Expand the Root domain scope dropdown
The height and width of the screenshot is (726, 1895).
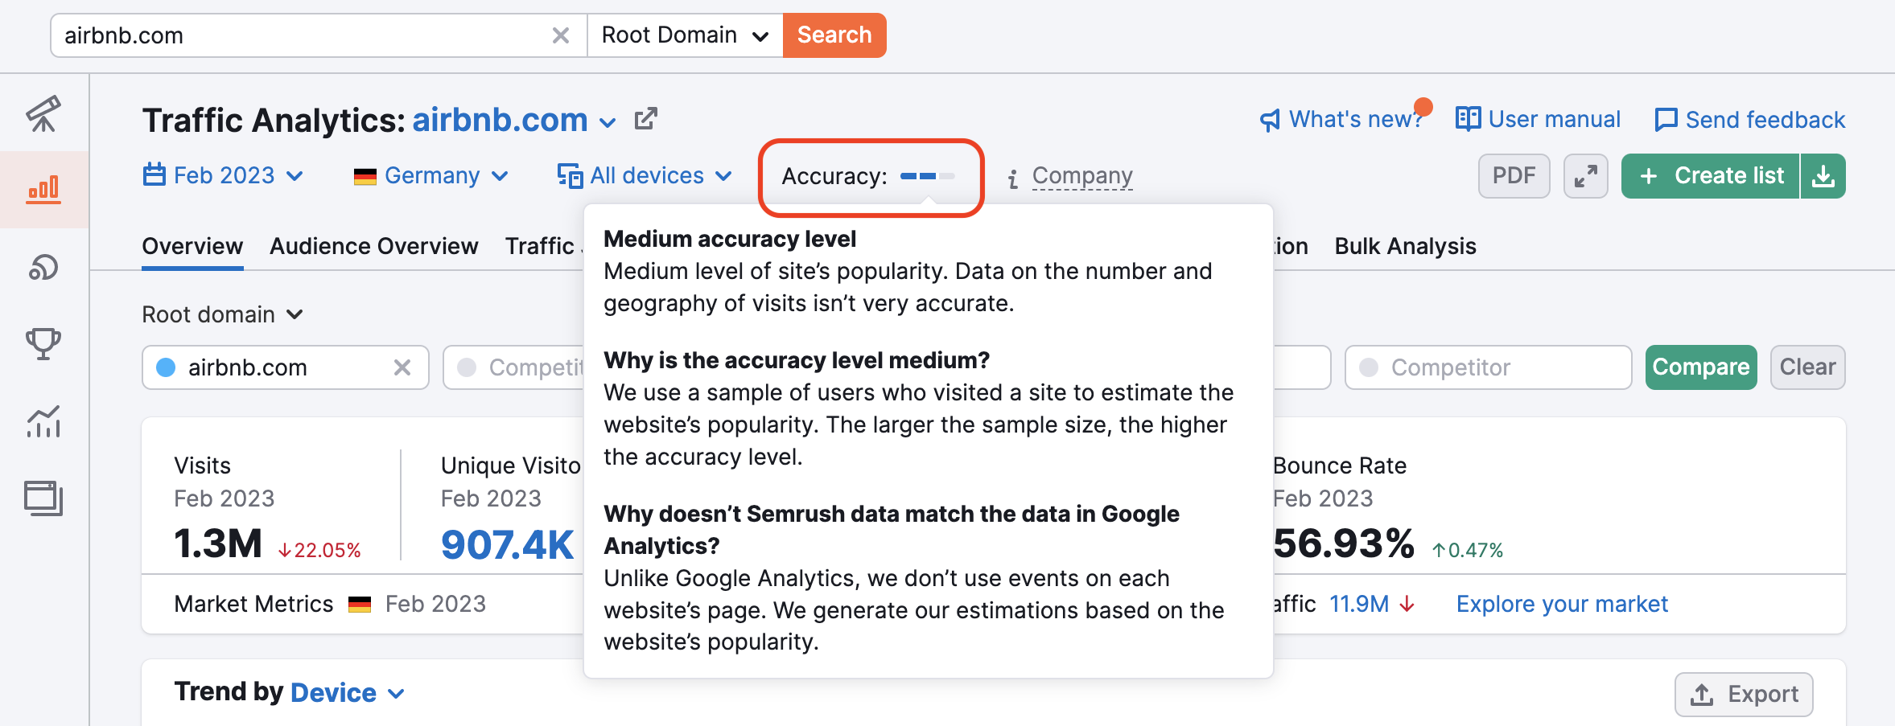pos(223,314)
